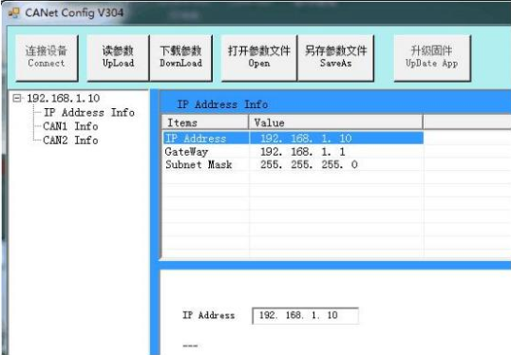Select the GateWay row in table
511x355 pixels.
[x=293, y=152]
